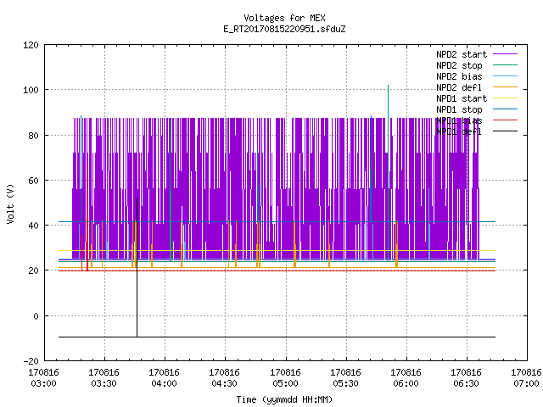The height and width of the screenshot is (407, 543).
Task: Click the 'Time (yymmdd HH:MM)' x-axis label
Action: (284, 399)
